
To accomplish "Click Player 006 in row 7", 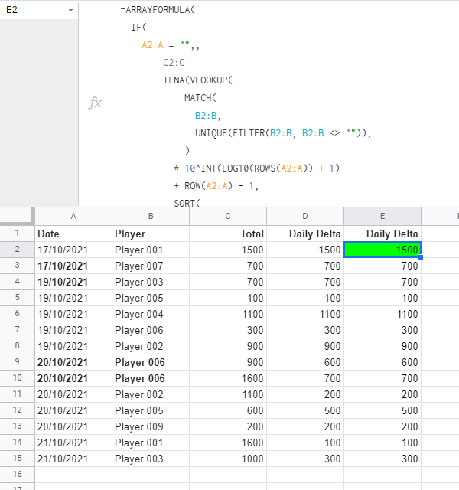I will tap(151, 330).
